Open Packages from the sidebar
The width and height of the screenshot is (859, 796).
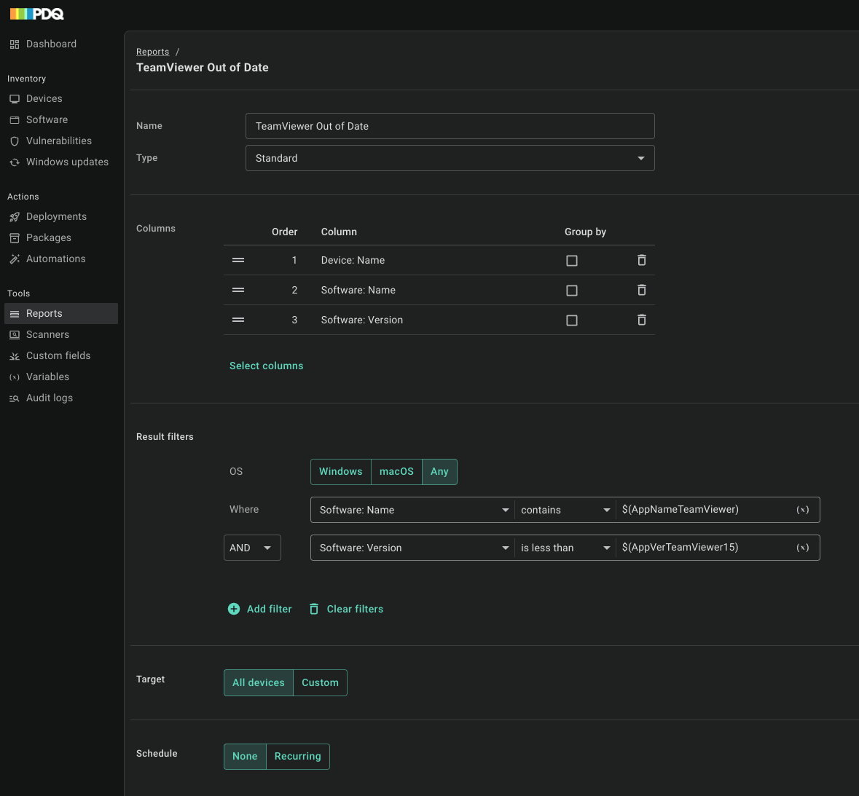tap(48, 238)
